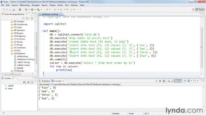Click the Open Perspective icon beside Pydev
This screenshot has width=206, height=116.
point(193,10)
